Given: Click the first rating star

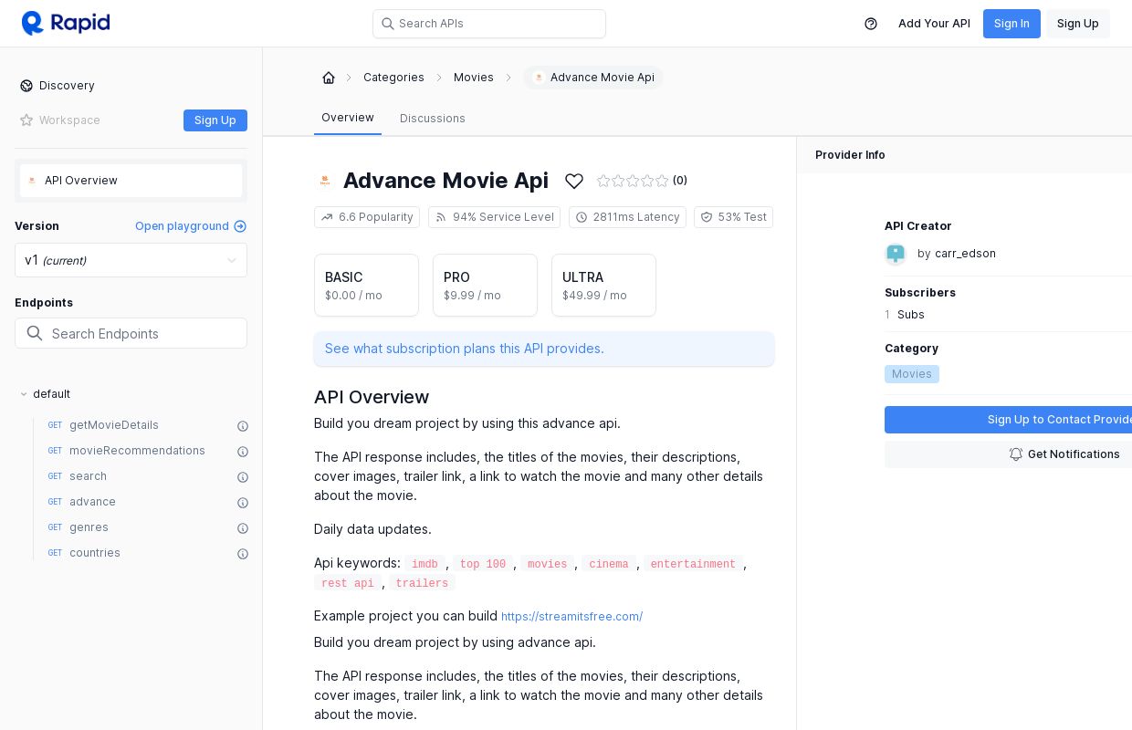Looking at the screenshot, I should tap(603, 181).
